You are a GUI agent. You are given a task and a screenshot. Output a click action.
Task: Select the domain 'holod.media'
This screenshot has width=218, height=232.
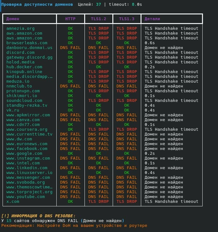coord(20,62)
